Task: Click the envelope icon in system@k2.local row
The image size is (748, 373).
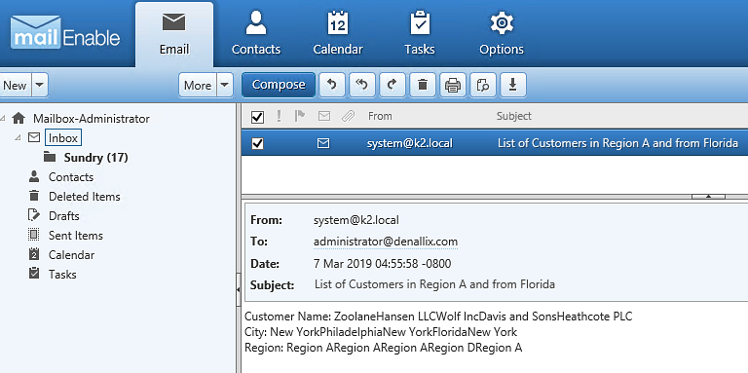Action: tap(323, 143)
